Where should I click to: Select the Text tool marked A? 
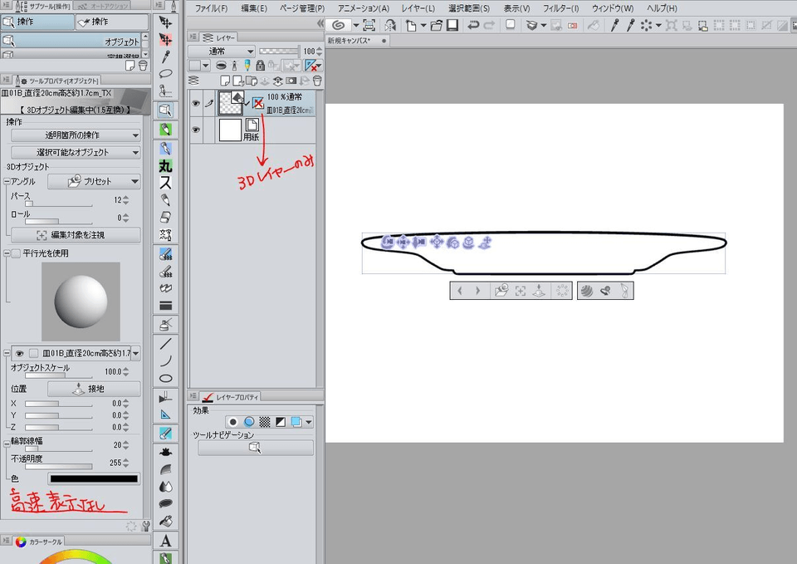[x=165, y=542]
